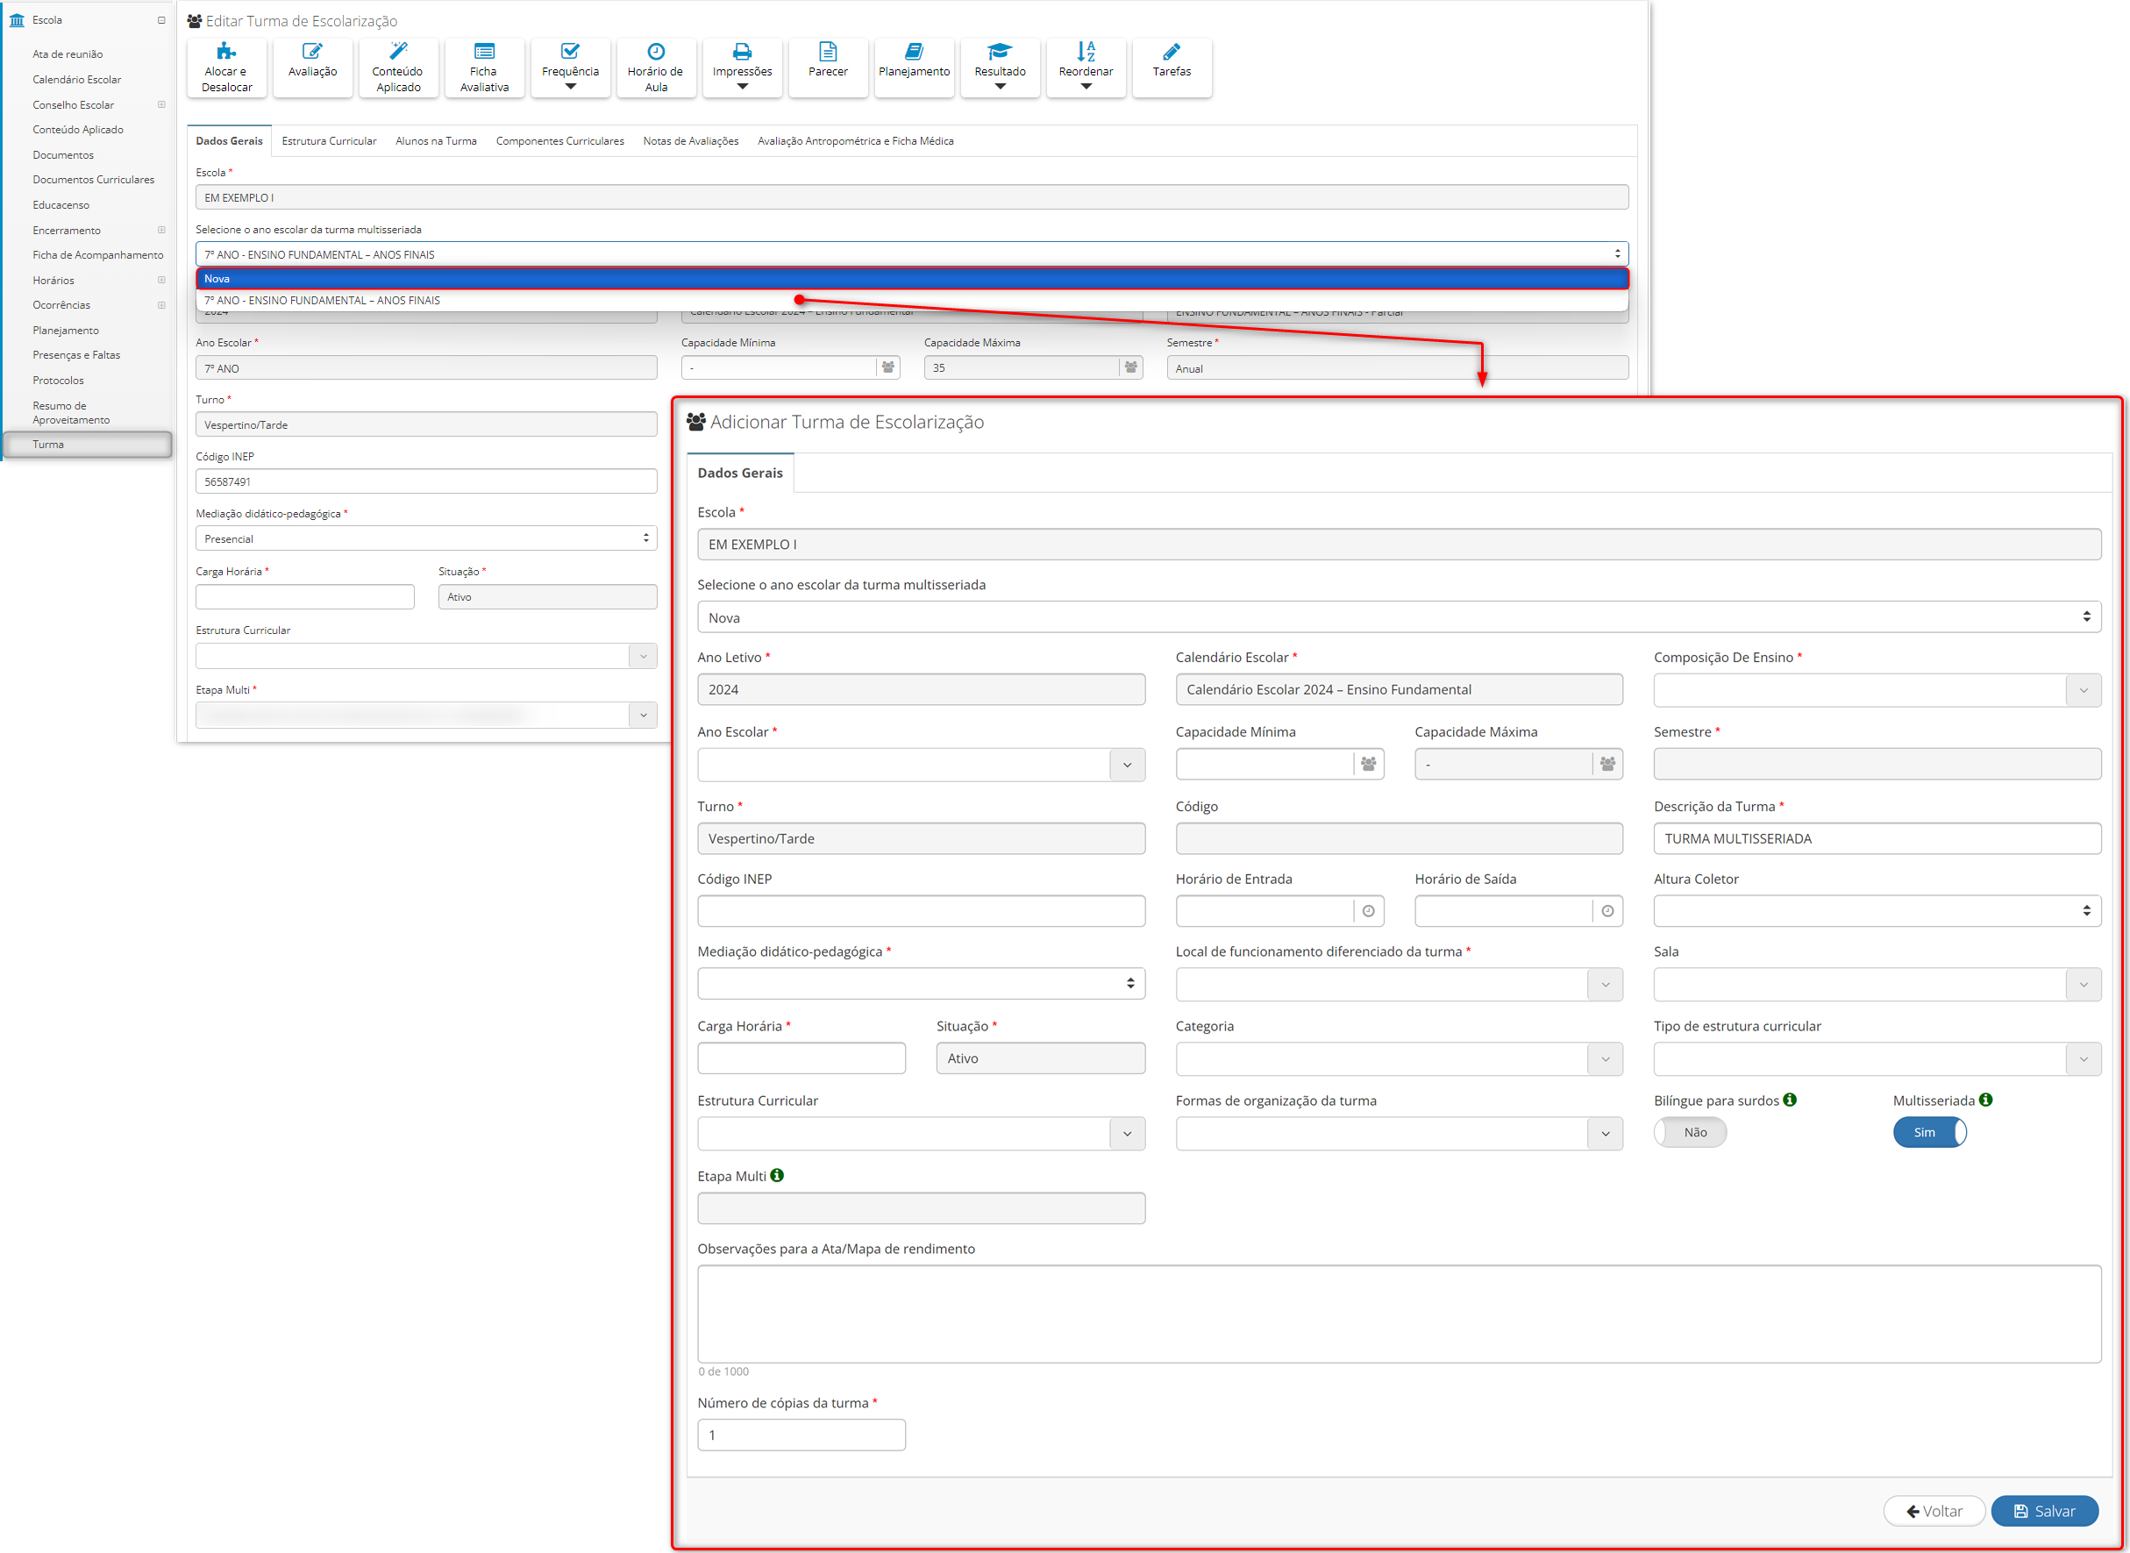This screenshot has height=1553, width=2130.
Task: Open the Planejamento book icon
Action: [x=914, y=67]
